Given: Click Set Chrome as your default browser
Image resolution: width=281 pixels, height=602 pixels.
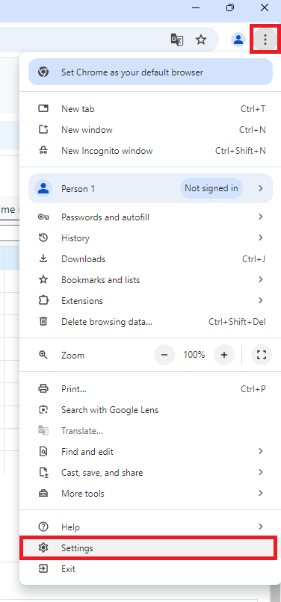Looking at the screenshot, I should pos(150,72).
